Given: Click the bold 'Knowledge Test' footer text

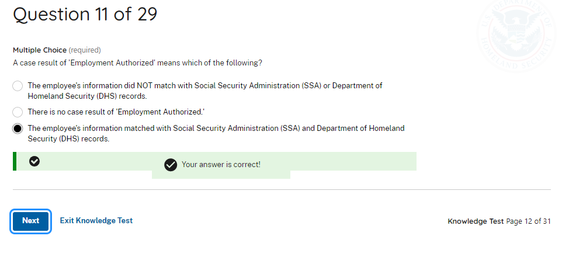Looking at the screenshot, I should [476, 221].
